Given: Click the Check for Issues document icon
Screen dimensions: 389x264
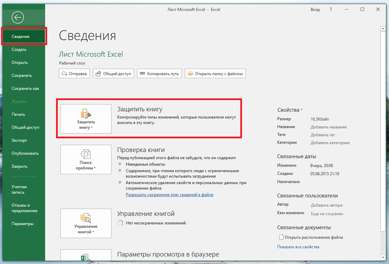Looking at the screenshot, I should point(86,154).
